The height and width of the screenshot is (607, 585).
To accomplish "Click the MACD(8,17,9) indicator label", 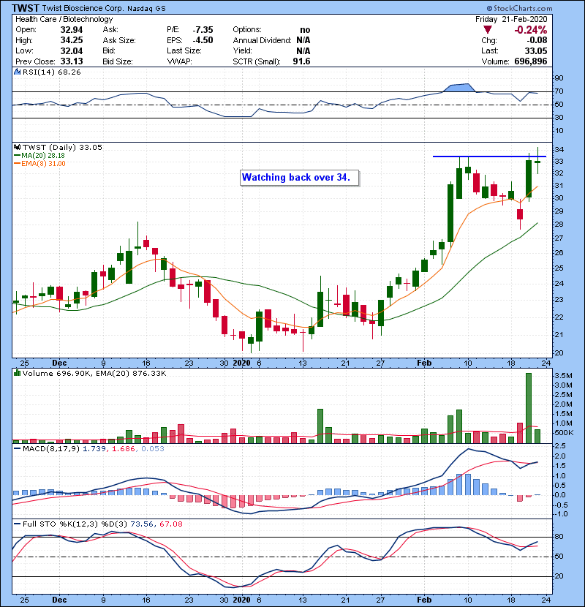I will [51, 449].
